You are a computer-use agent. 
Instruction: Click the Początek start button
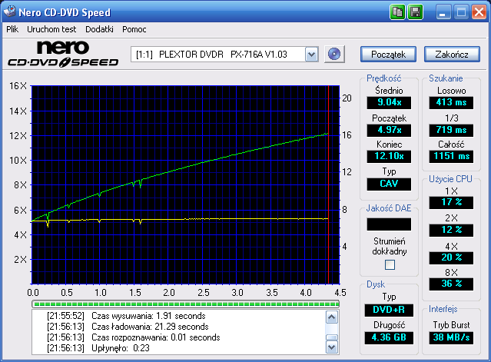(388, 55)
